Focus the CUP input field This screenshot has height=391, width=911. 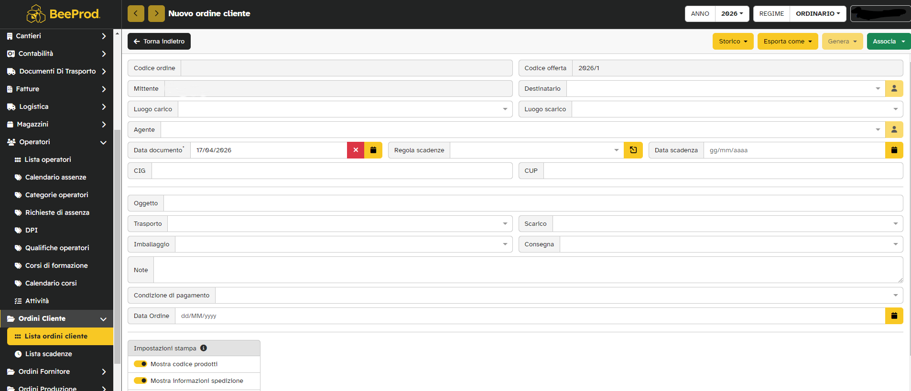[x=723, y=170]
